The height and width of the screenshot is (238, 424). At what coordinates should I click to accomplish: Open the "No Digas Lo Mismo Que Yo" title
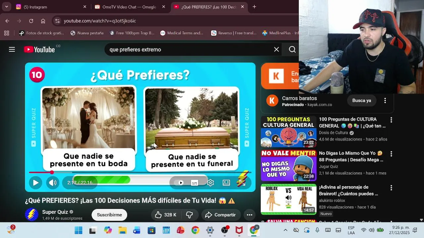pos(351,156)
